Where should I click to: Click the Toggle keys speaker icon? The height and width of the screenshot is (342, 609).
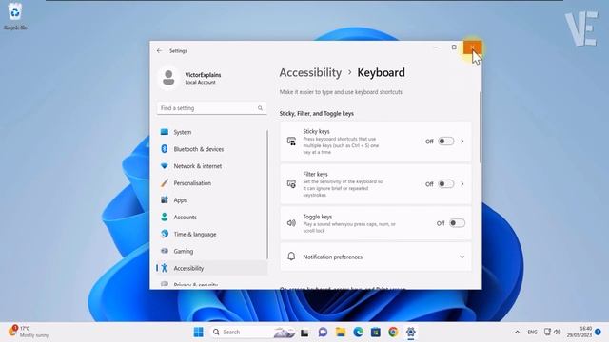[x=291, y=223]
